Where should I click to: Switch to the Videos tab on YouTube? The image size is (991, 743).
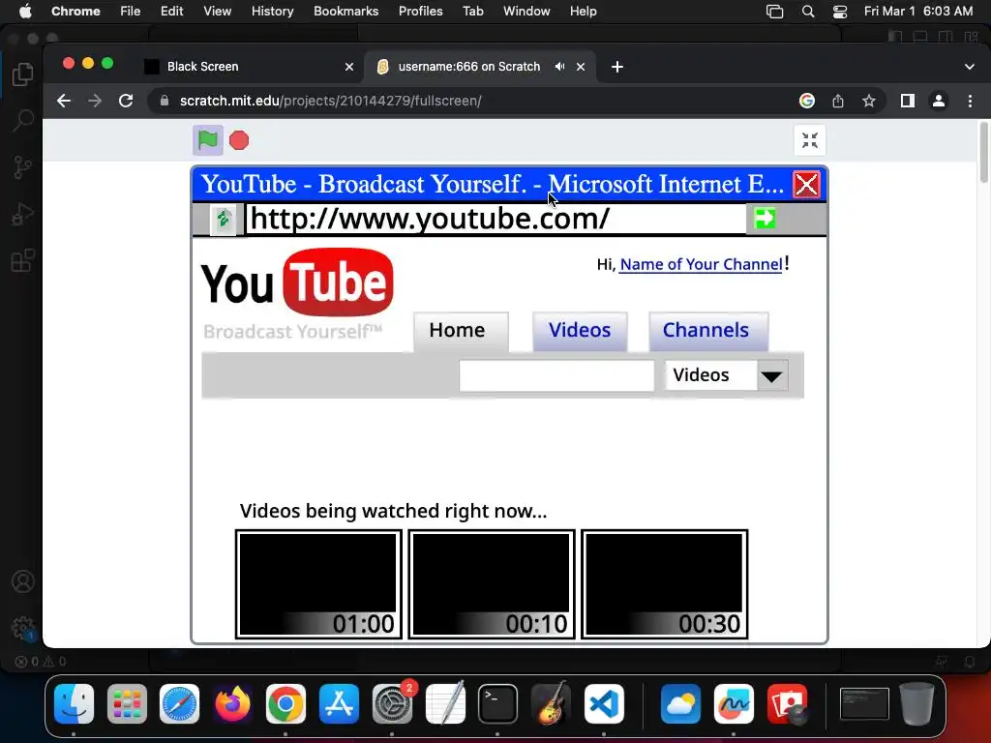click(580, 331)
